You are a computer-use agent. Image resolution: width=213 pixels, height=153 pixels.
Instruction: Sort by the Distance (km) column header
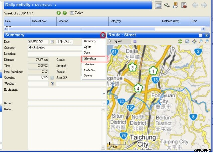tap(172, 21)
